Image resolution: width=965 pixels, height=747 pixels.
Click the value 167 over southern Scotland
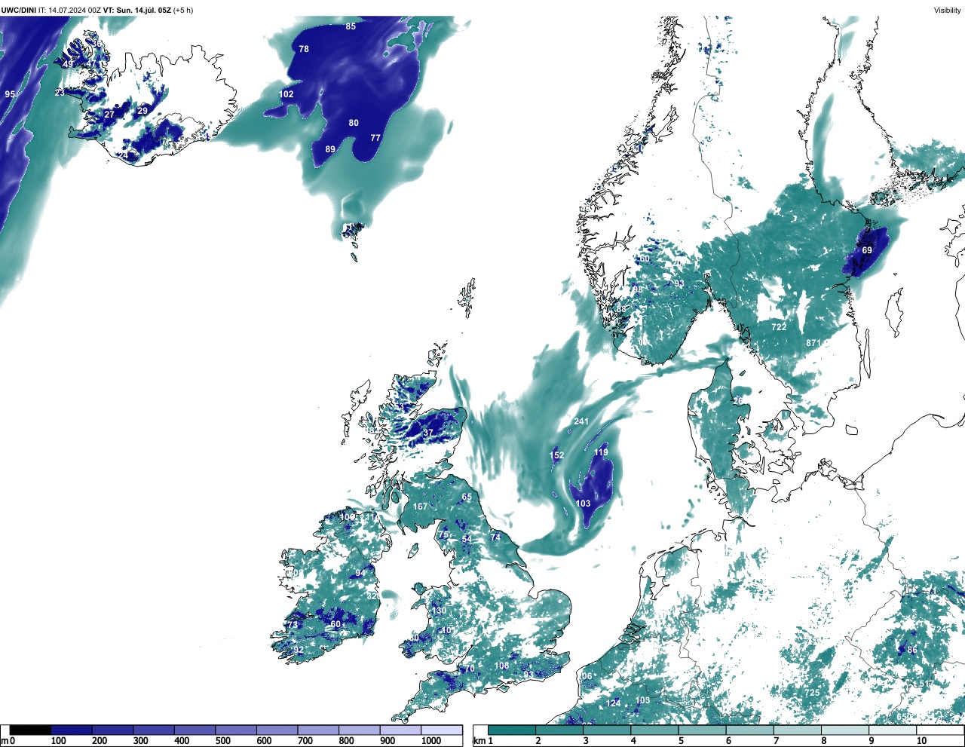pyautogui.click(x=420, y=507)
